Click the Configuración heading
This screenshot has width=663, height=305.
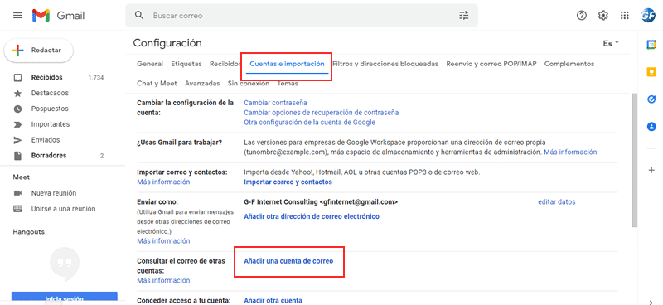coord(167,43)
